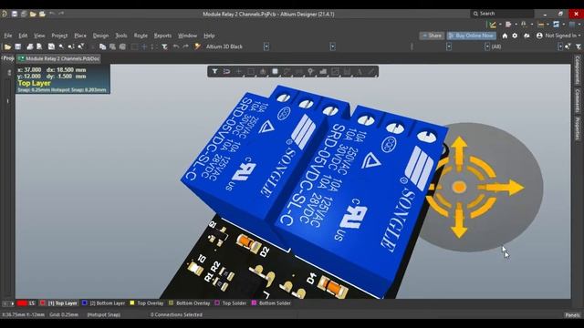Viewport: 584px width, 328px height.
Task: Select the [2] Bottom Layer tab
Action: (108, 303)
